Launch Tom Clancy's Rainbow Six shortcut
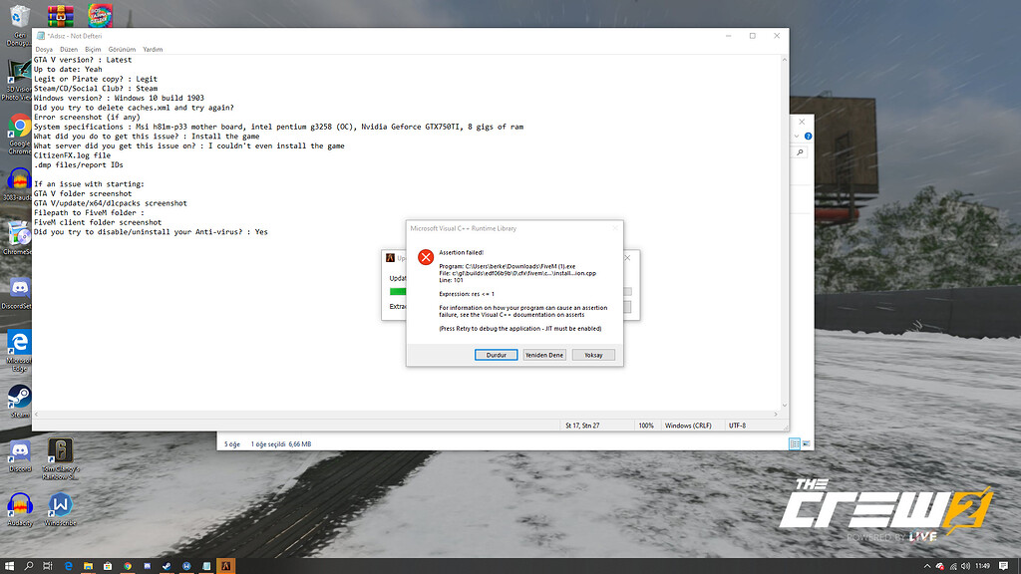The width and height of the screenshot is (1021, 574). click(x=60, y=458)
